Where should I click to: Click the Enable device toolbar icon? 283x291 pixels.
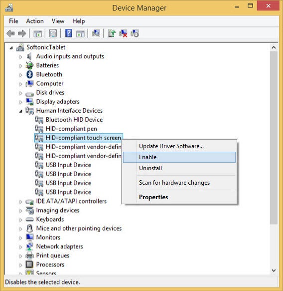(135, 33)
